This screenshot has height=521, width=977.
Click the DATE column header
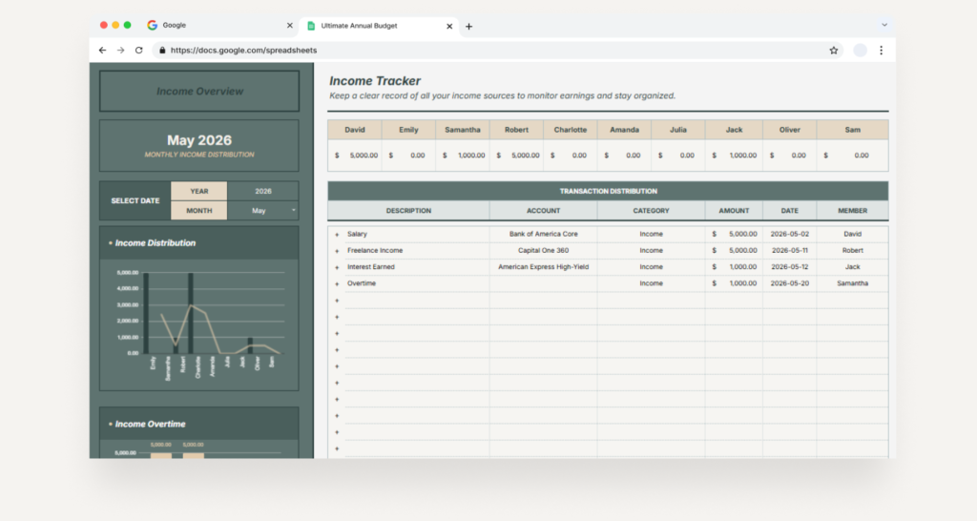789,211
